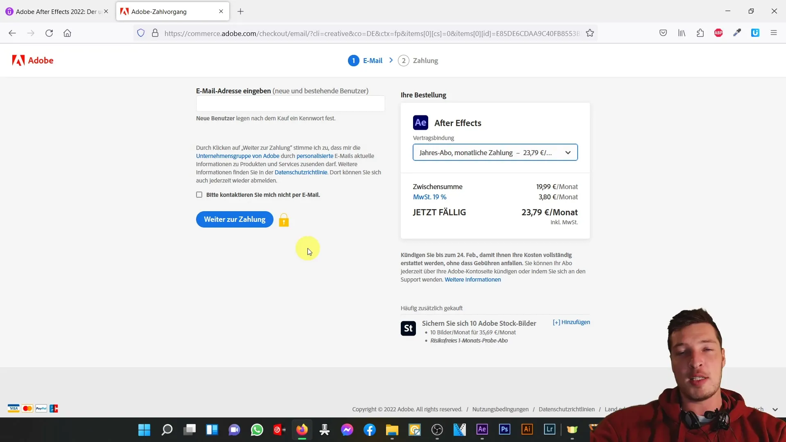Reload the Adobe checkout page

pos(49,33)
